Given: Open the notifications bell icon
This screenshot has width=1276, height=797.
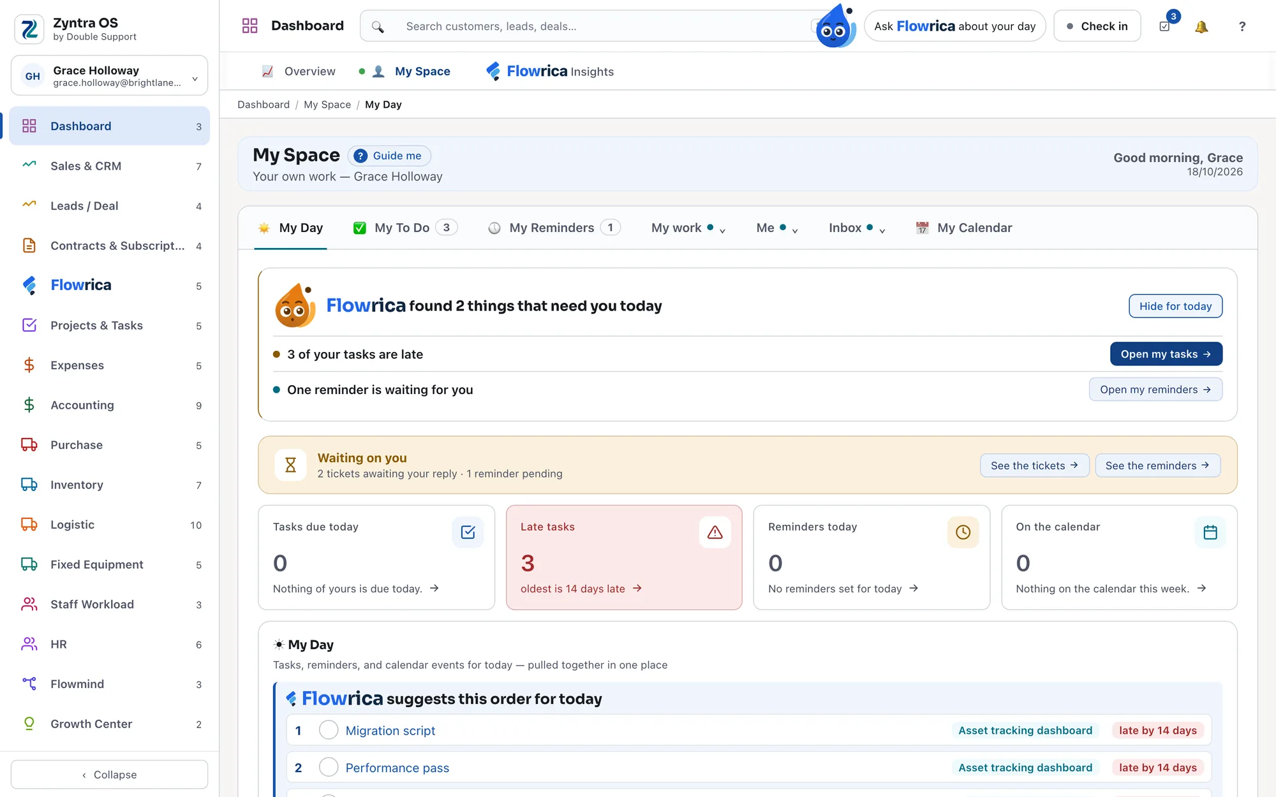Looking at the screenshot, I should [1201, 26].
